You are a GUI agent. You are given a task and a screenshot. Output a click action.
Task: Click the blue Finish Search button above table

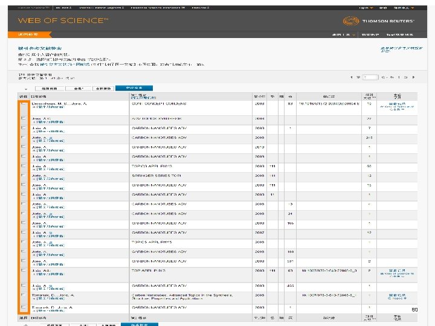[x=134, y=88]
